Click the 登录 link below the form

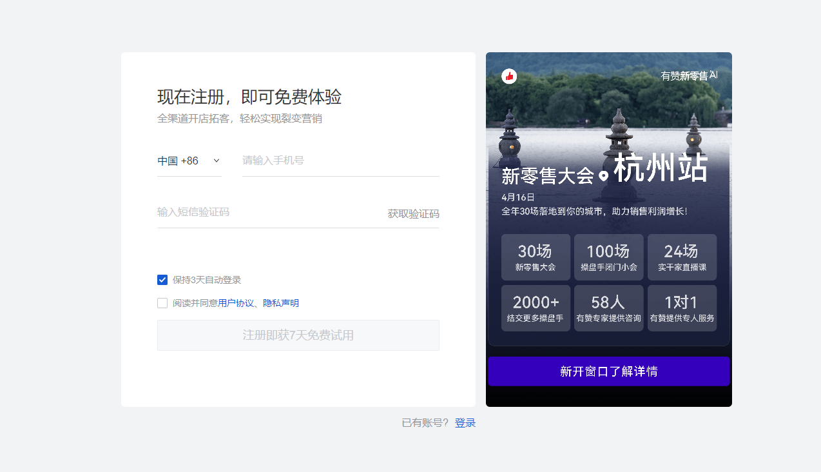tap(465, 423)
